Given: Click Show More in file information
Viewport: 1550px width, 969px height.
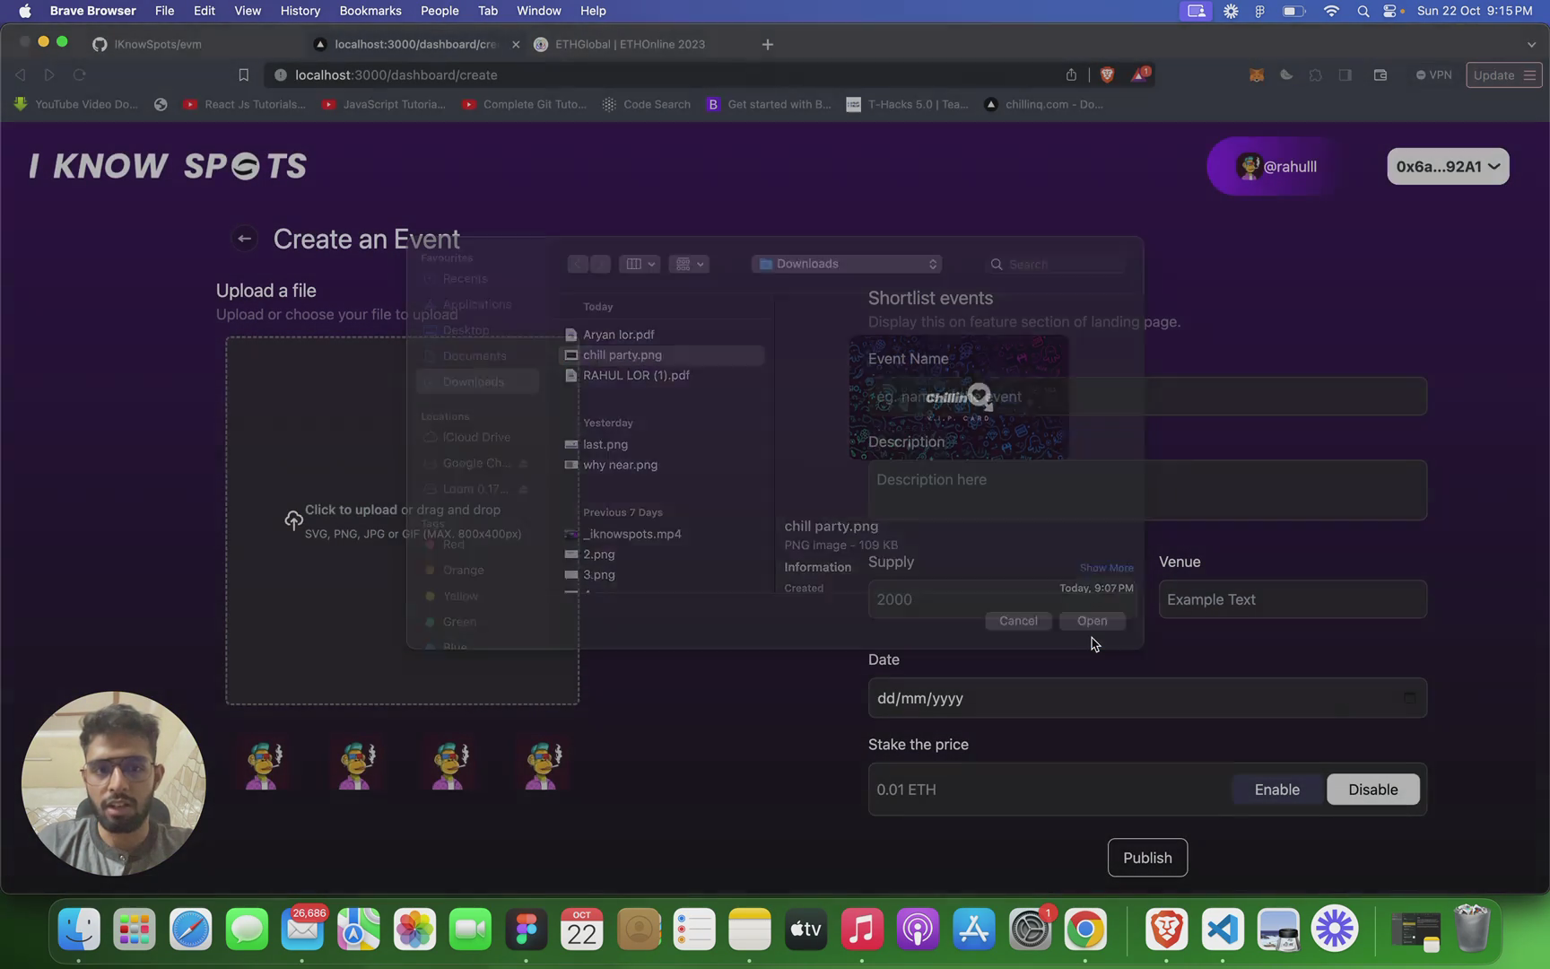Looking at the screenshot, I should point(1106,568).
